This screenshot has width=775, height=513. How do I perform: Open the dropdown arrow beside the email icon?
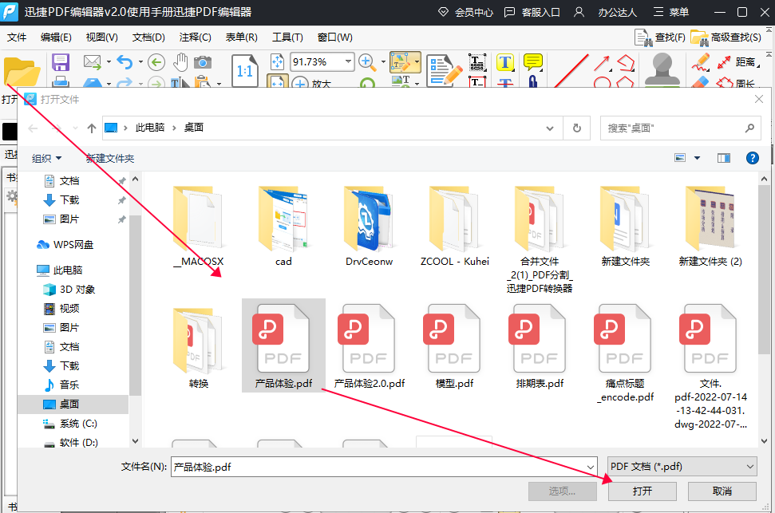point(109,62)
